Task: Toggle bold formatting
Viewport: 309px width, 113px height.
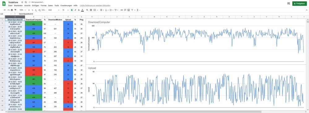Action: tap(72, 10)
